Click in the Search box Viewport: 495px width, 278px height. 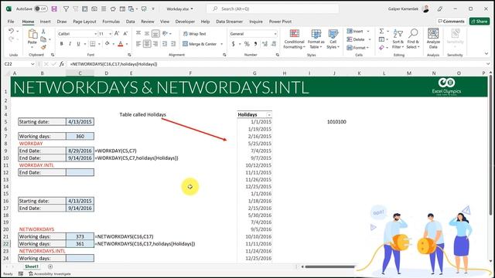click(273, 8)
